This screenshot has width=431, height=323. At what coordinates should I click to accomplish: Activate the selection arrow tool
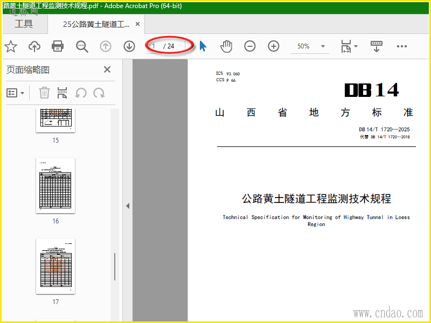[203, 46]
